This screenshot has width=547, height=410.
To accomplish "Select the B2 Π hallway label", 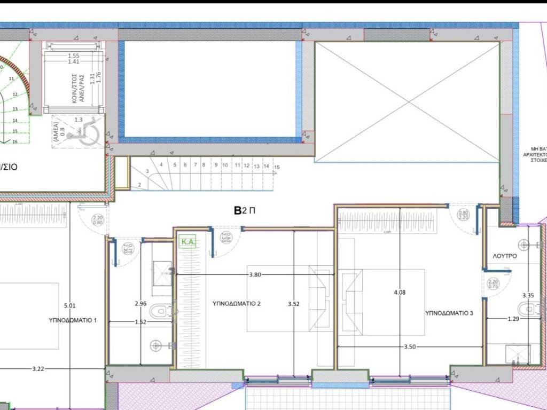I will coord(245,210).
